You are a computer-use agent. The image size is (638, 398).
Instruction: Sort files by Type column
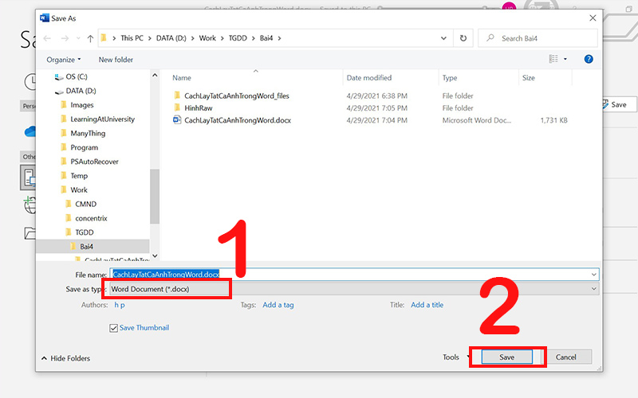point(450,78)
